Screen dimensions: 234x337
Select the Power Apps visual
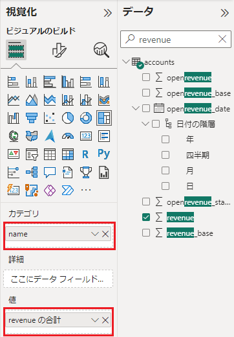click(50, 191)
